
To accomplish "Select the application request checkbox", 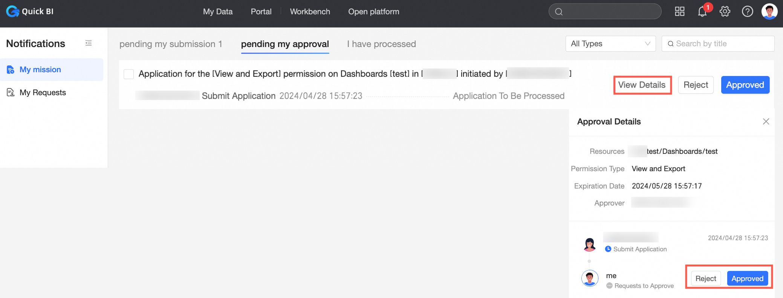I will click(129, 74).
